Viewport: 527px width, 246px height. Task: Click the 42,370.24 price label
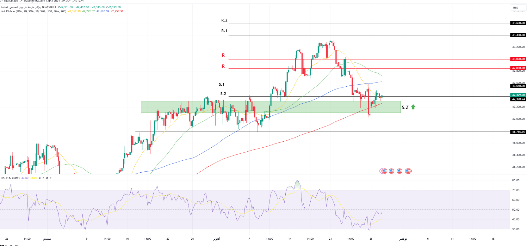[x=518, y=99]
